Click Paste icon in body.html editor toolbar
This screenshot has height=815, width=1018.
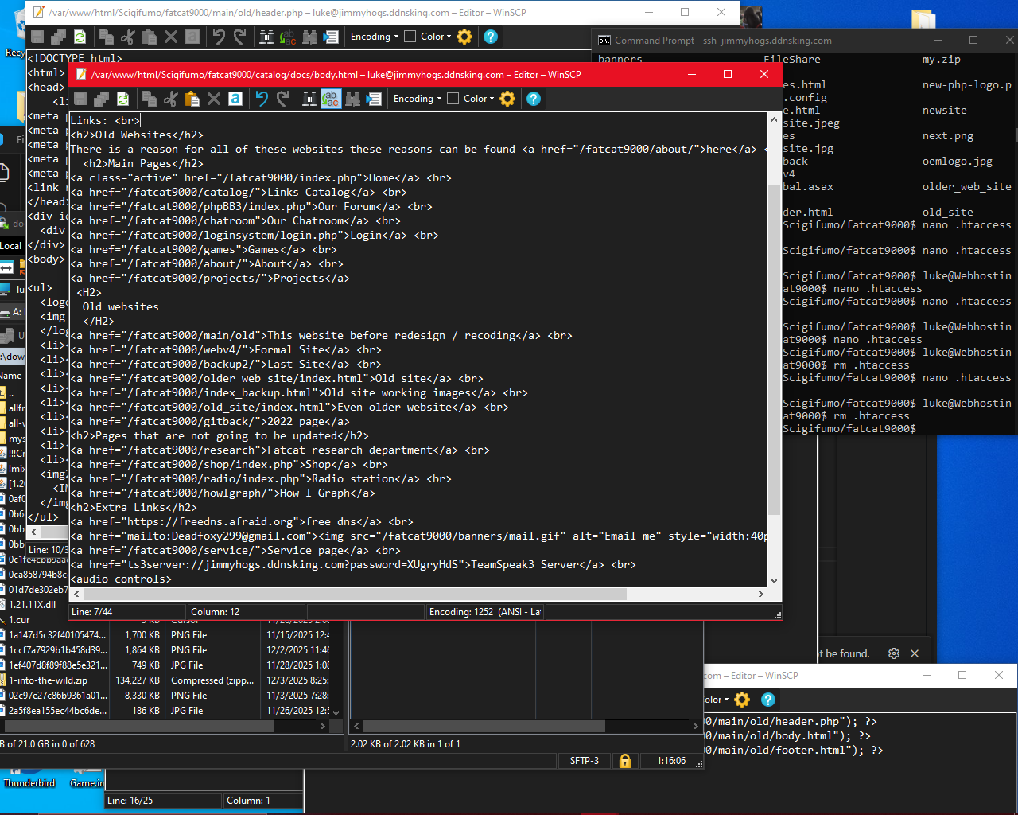[x=192, y=99]
